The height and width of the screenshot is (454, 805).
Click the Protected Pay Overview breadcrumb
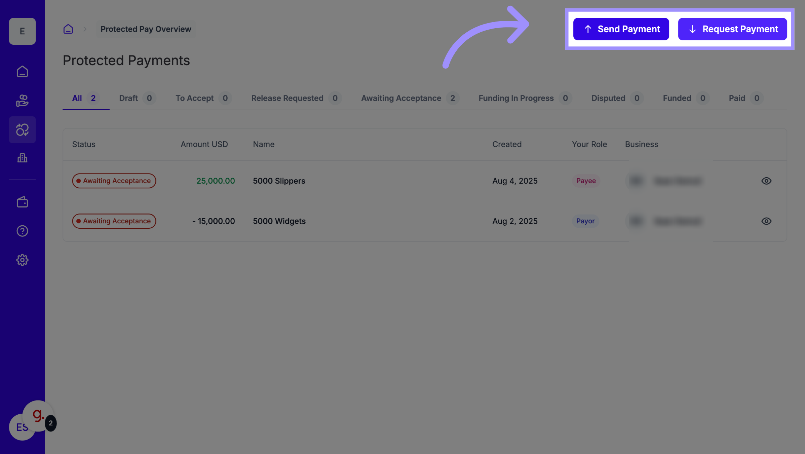click(x=146, y=29)
